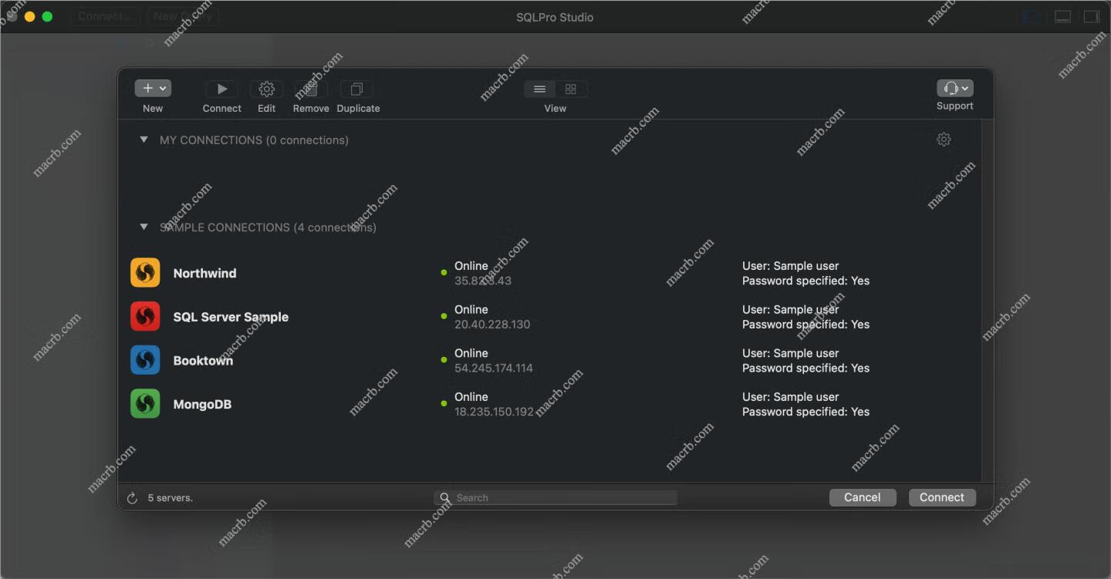Viewport: 1111px width, 579px height.
Task: Click the Remove trash toolbar icon
Action: [311, 89]
